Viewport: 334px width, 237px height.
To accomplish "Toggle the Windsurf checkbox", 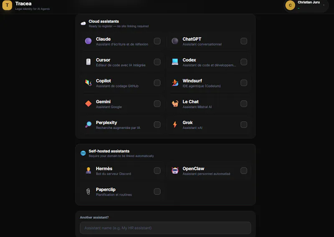I will point(244,83).
